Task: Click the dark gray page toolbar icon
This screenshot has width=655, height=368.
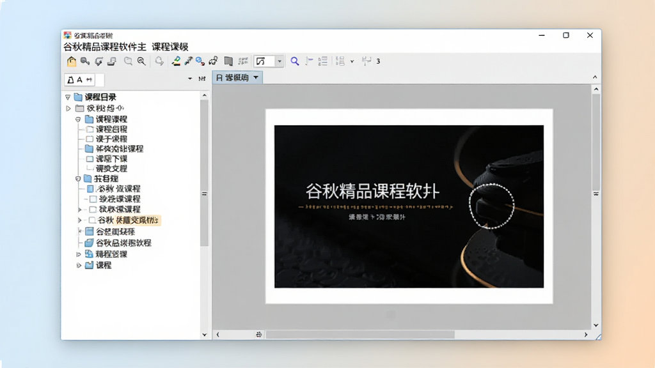Action: 228,61
